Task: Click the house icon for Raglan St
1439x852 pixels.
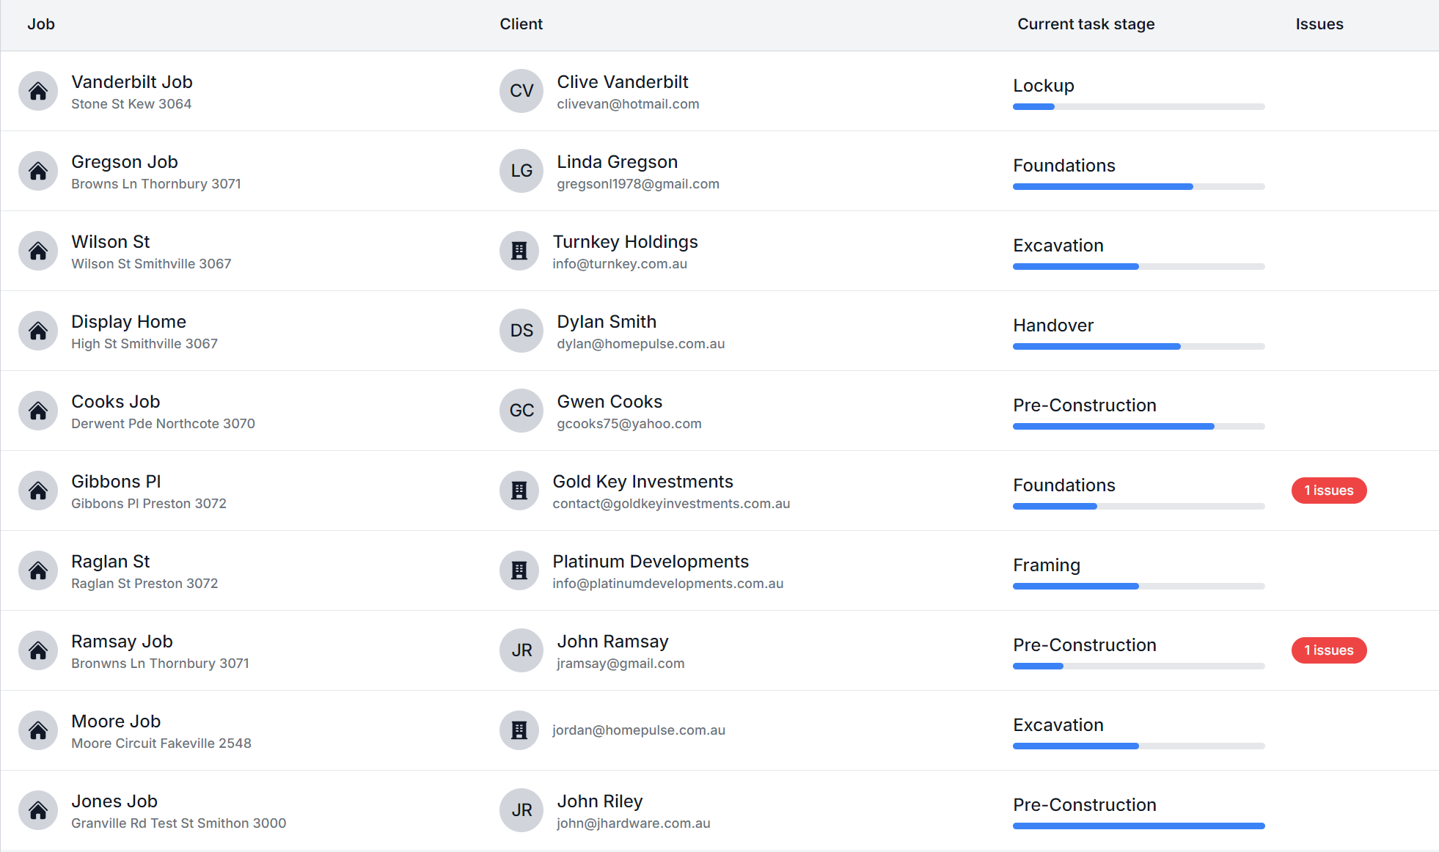Action: click(x=38, y=570)
